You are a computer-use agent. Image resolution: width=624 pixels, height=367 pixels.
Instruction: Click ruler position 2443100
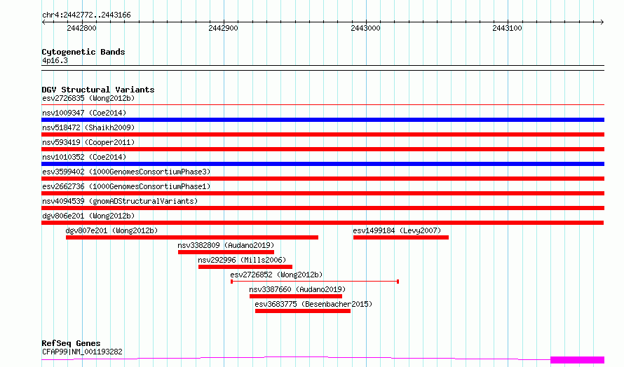[507, 28]
